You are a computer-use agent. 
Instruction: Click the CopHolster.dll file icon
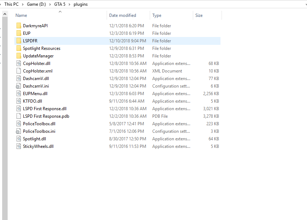click(x=19, y=64)
